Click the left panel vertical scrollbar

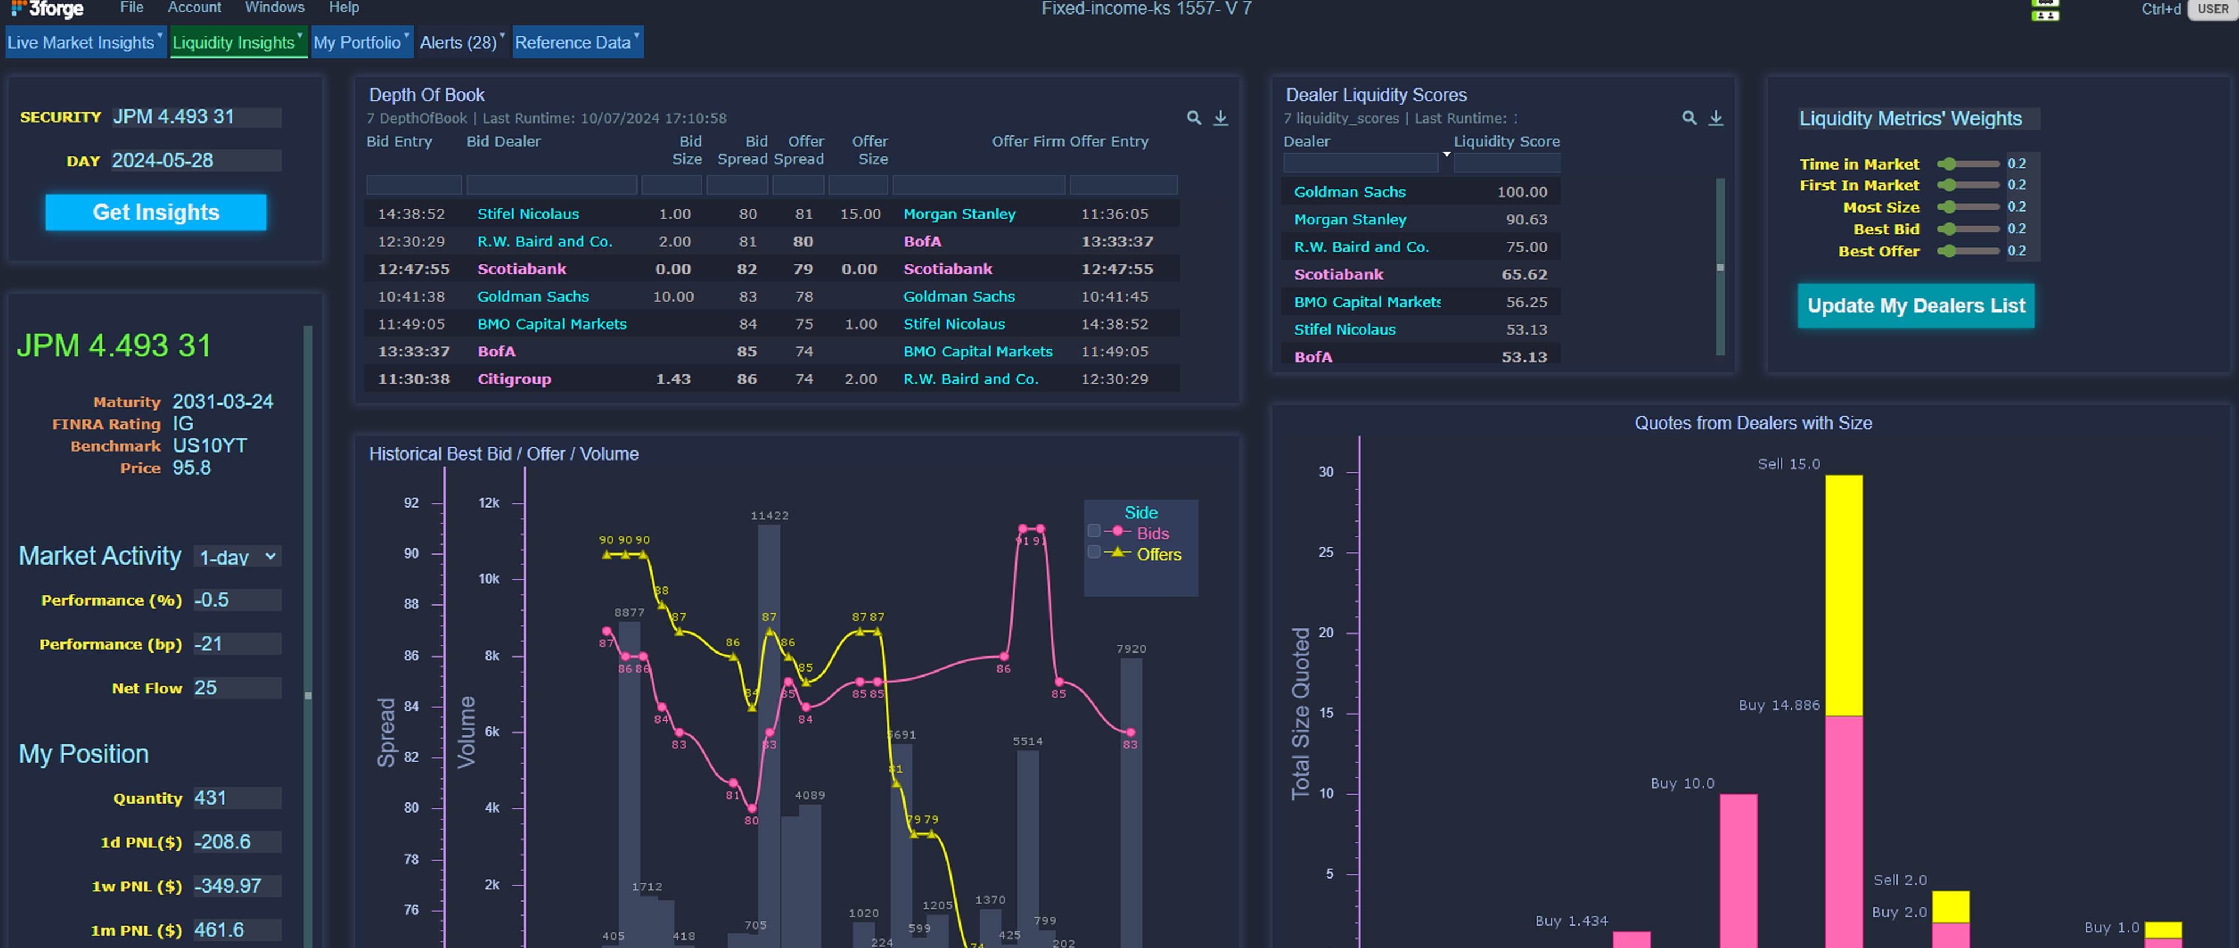point(308,636)
